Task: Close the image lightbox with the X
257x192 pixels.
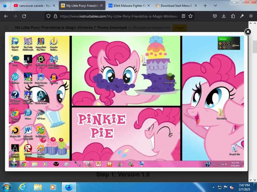Action: [248, 32]
